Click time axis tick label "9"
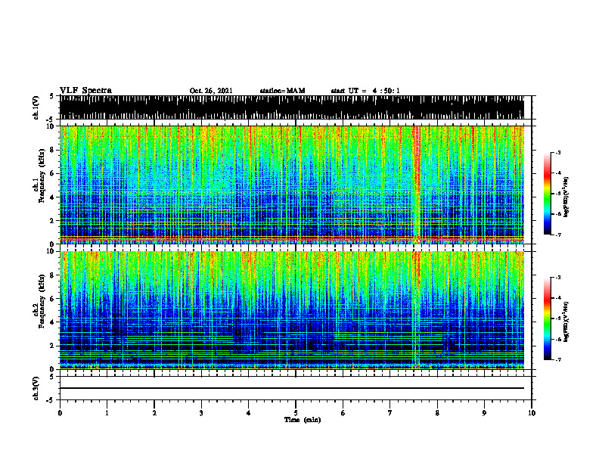Image resolution: width=599 pixels, height=463 pixels. click(484, 413)
